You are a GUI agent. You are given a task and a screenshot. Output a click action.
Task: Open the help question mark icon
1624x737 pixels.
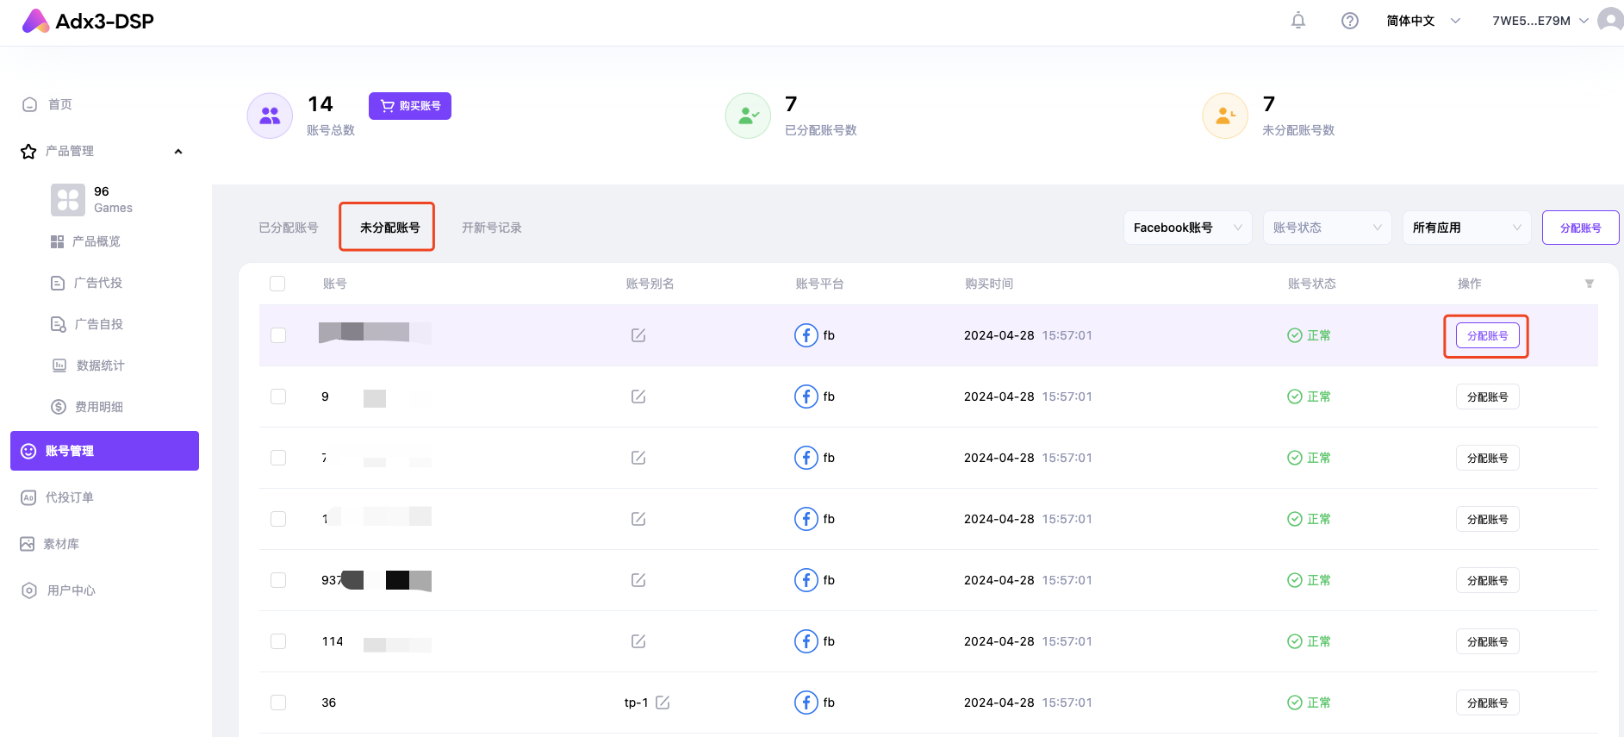click(x=1349, y=21)
